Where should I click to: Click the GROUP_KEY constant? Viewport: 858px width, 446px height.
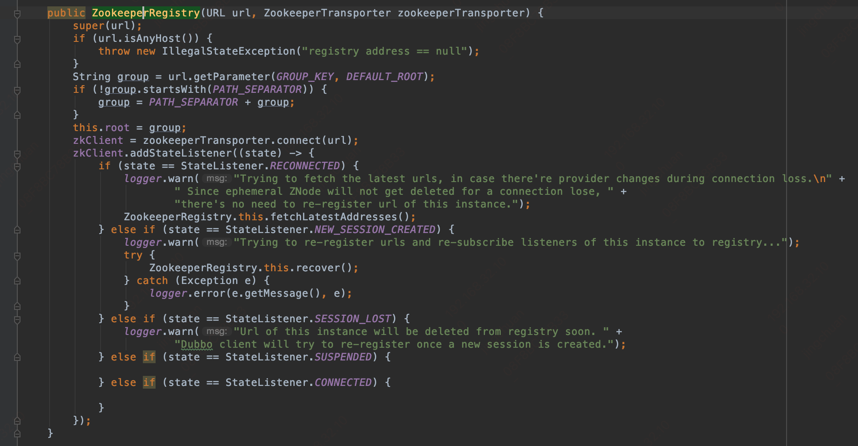point(305,77)
